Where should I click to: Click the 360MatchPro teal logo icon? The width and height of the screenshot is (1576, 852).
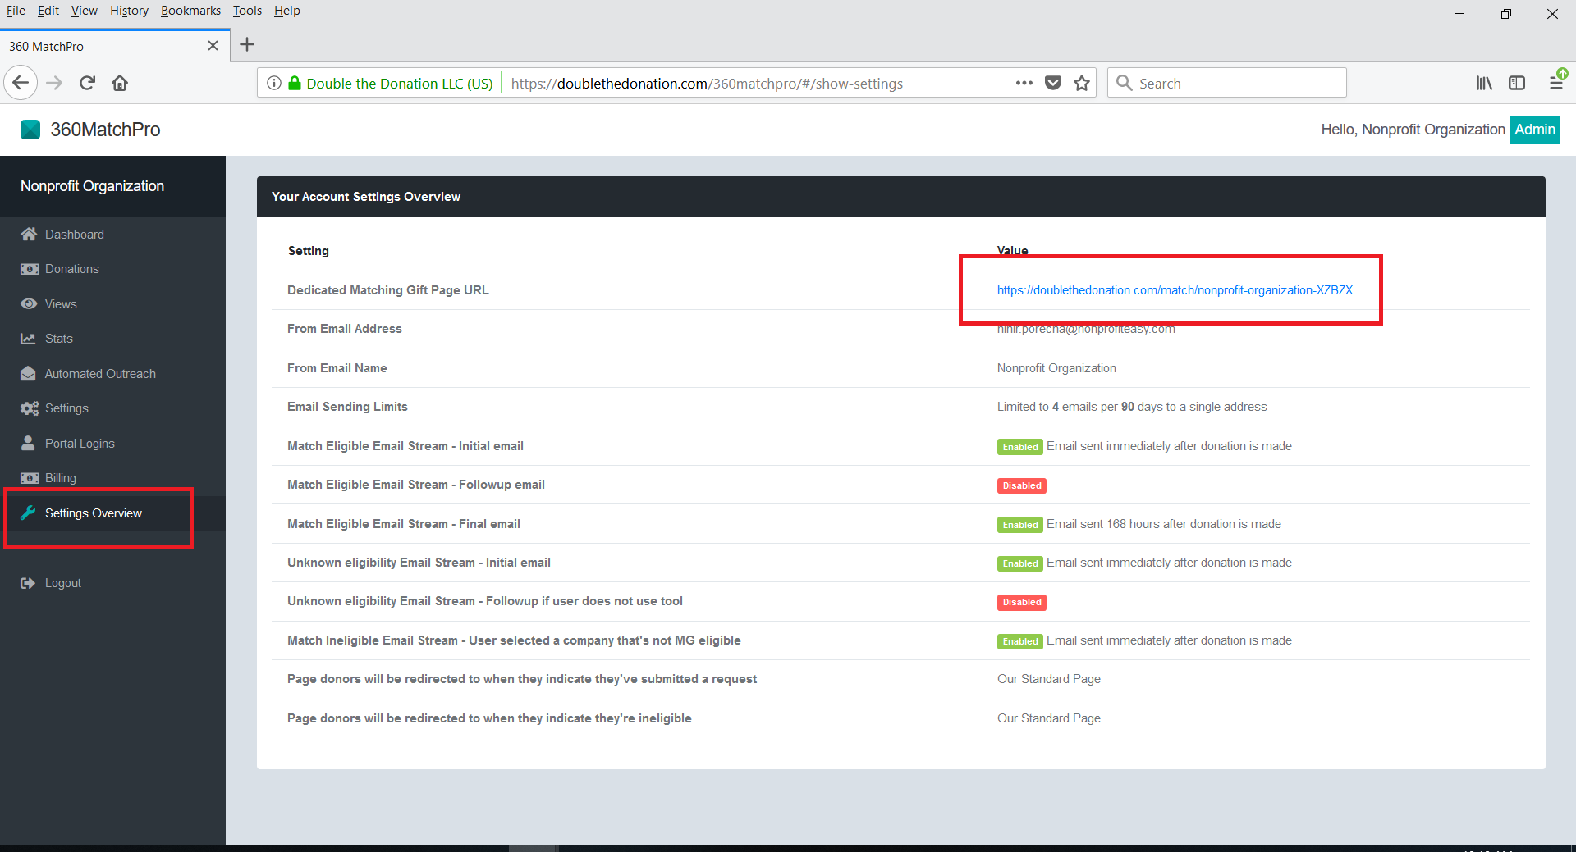click(30, 130)
